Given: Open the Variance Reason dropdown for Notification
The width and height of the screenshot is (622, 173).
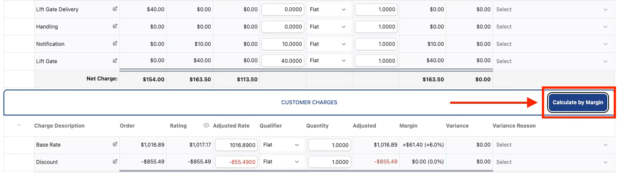Looking at the screenshot, I should (x=553, y=44).
